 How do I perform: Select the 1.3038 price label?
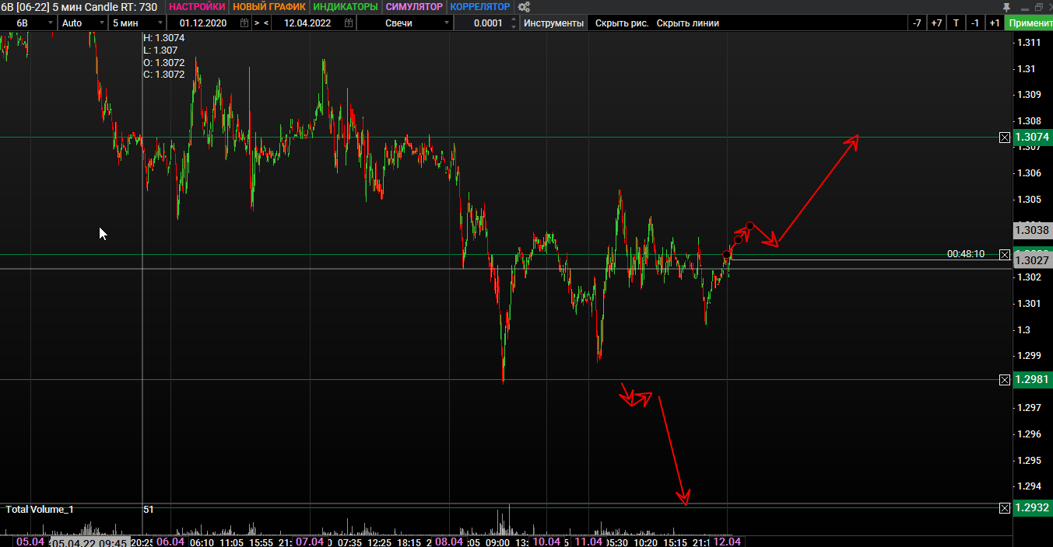(x=1033, y=230)
